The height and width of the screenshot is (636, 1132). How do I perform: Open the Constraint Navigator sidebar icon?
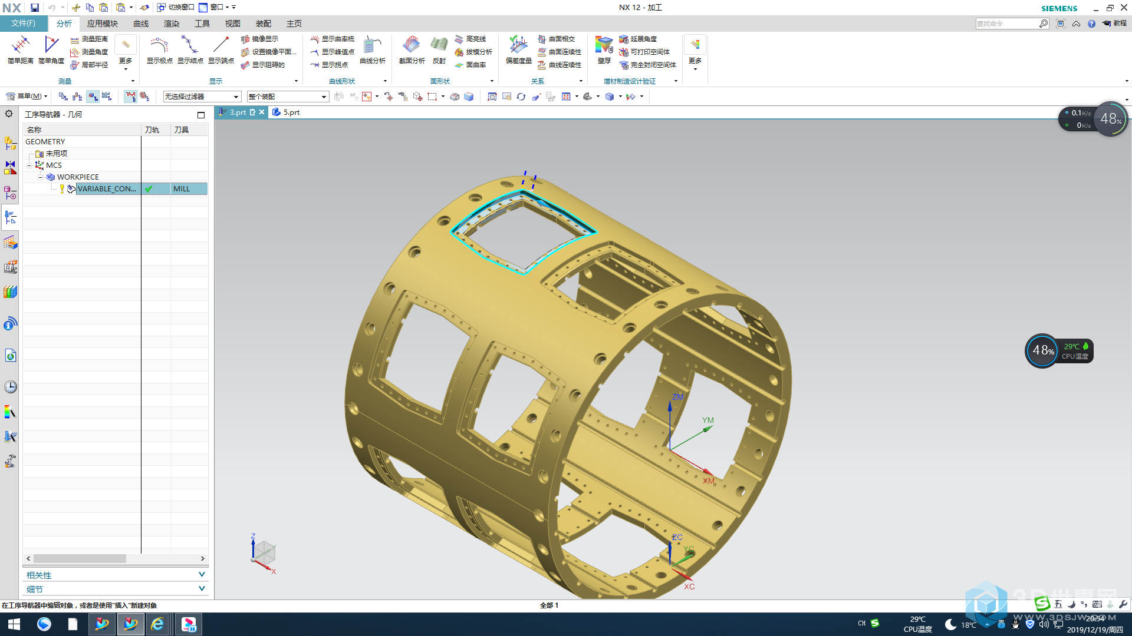[x=10, y=167]
